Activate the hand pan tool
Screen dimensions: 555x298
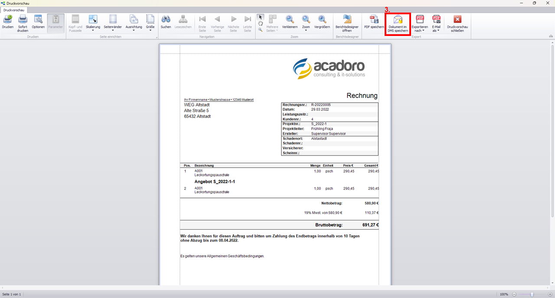tap(260, 23)
